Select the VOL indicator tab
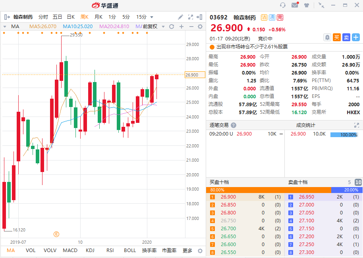This screenshot has width=363, height=258. coord(31,250)
